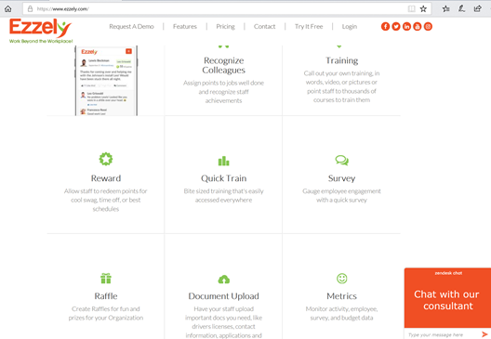Image resolution: width=491 pixels, height=339 pixels.
Task: Click the Raffle heading
Action: tap(106, 296)
